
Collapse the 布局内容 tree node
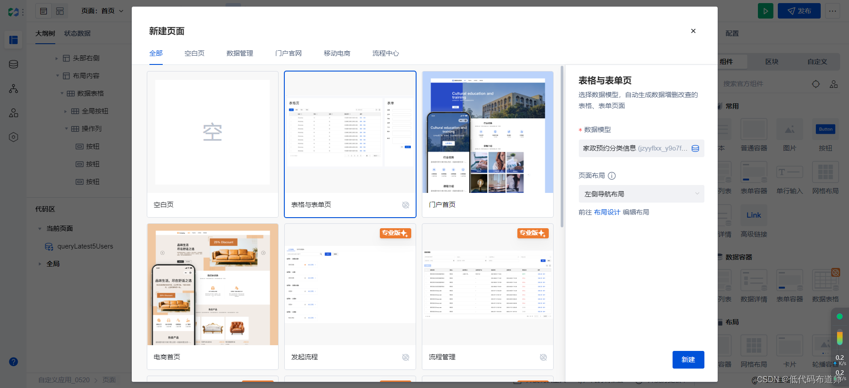[x=57, y=76]
